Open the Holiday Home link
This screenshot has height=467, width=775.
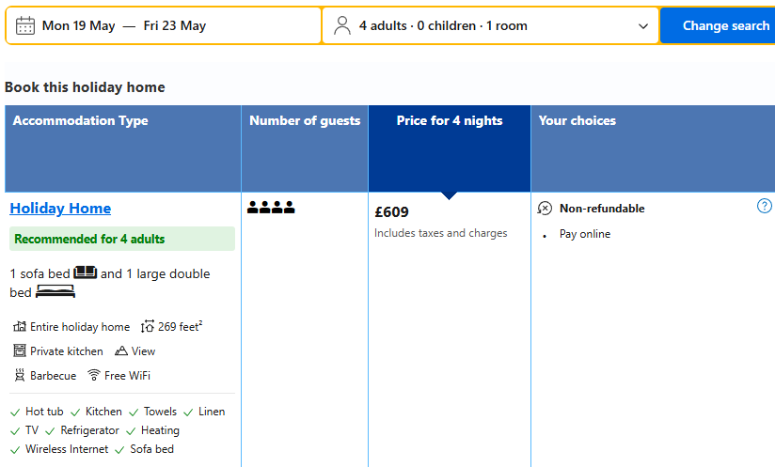pyautogui.click(x=60, y=209)
